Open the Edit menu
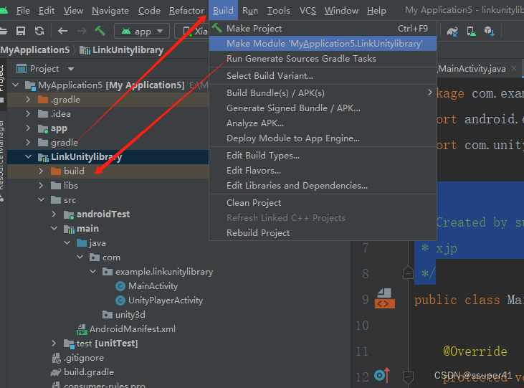 tap(47, 11)
